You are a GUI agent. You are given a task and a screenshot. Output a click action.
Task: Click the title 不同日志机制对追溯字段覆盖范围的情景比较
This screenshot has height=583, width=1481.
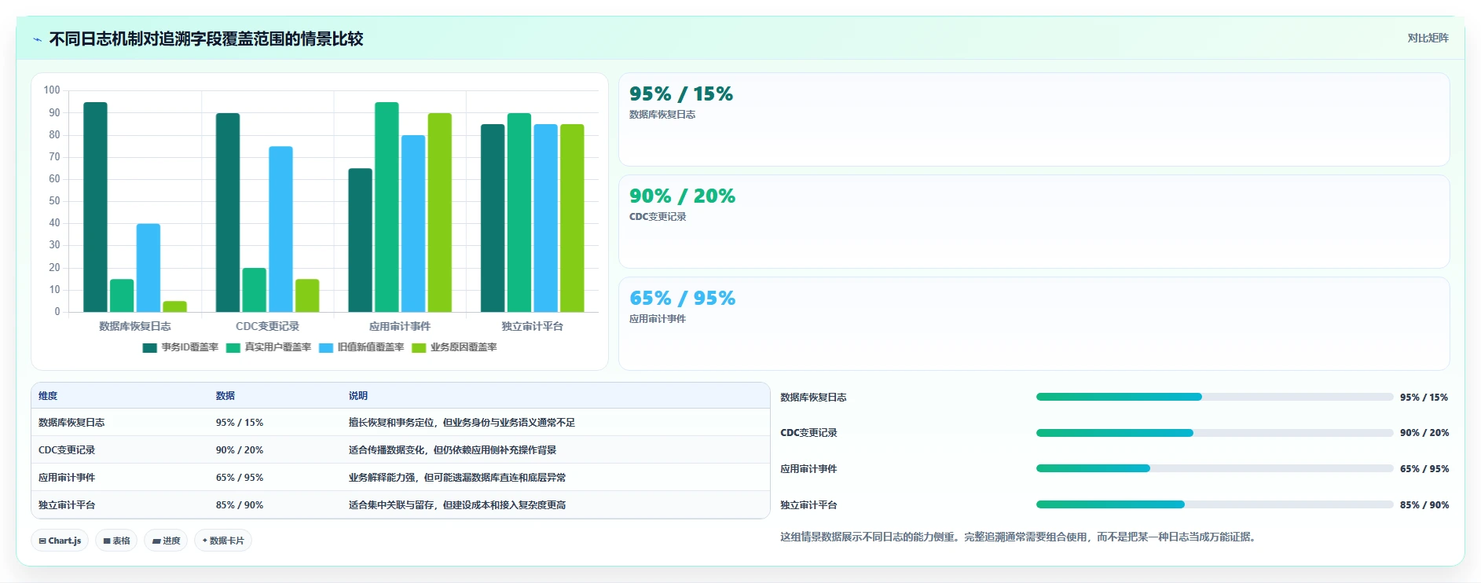point(206,39)
